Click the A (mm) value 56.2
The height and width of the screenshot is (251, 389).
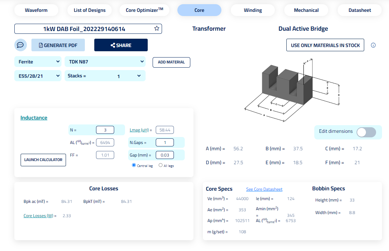(x=238, y=149)
